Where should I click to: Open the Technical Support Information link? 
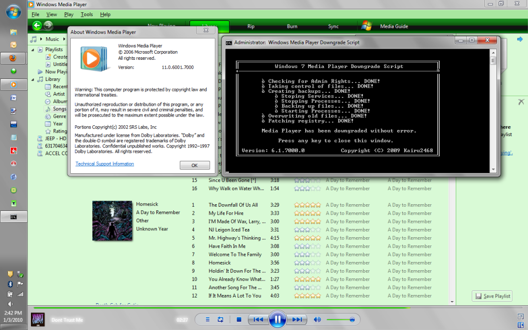105,163
